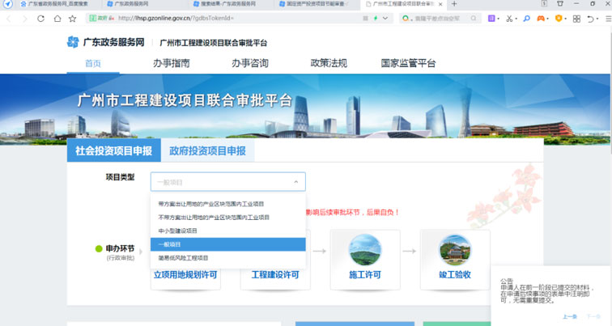Click the lightning speed-mode icon in address bar
This screenshot has height=326, width=612.
pyautogui.click(x=376, y=19)
